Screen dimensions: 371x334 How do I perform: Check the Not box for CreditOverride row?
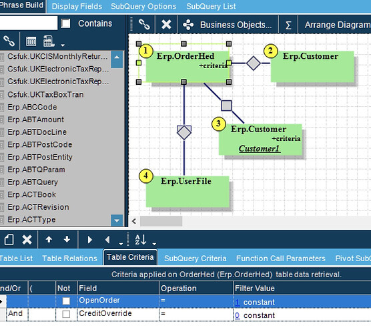coord(66,315)
